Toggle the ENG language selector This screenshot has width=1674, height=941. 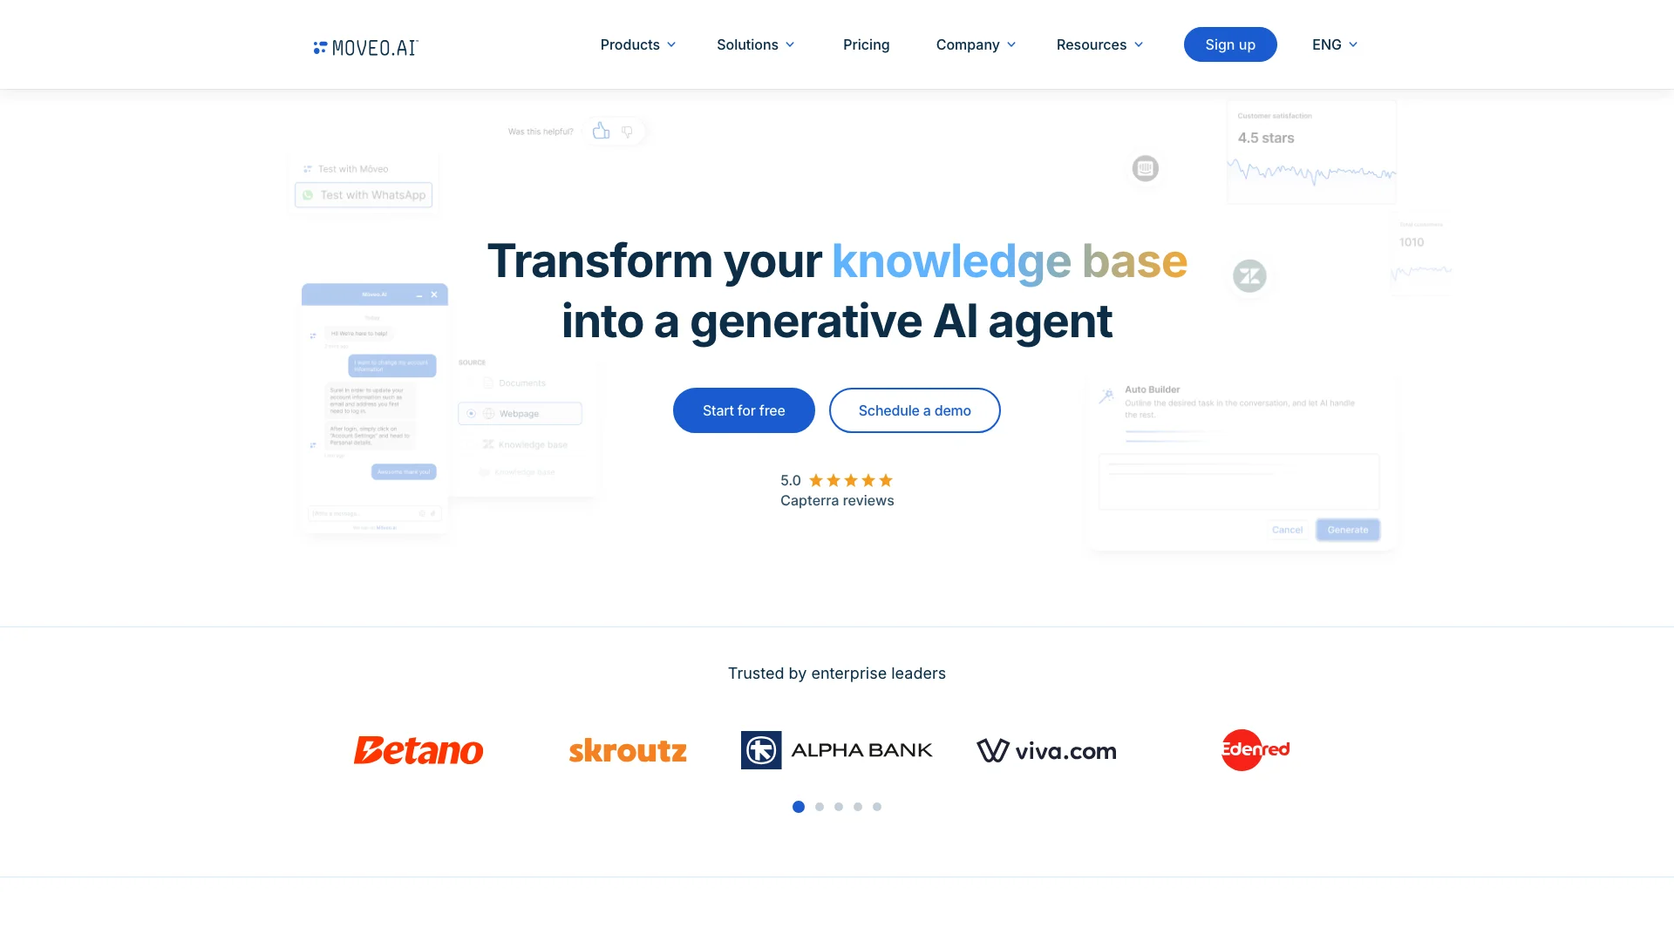(1336, 44)
